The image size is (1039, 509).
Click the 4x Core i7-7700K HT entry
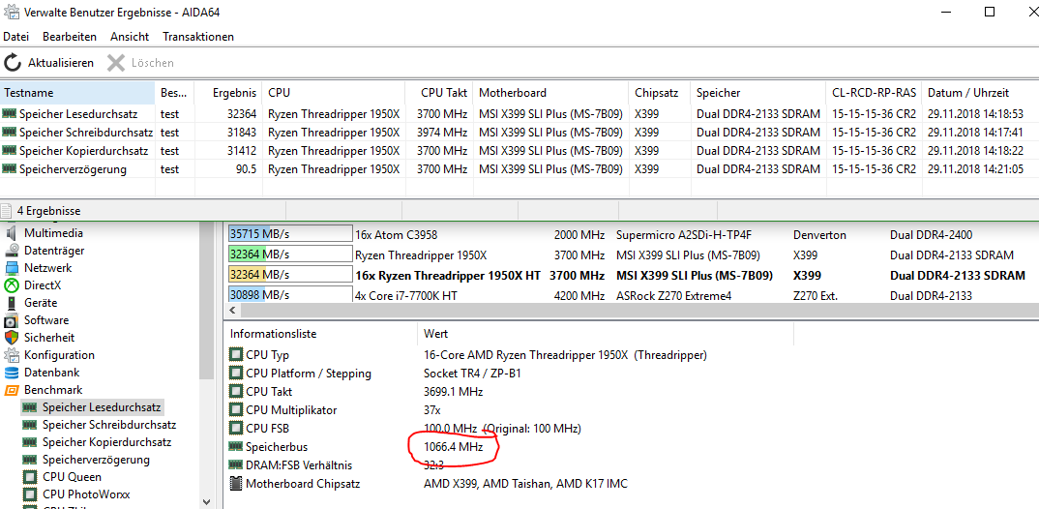click(x=405, y=295)
